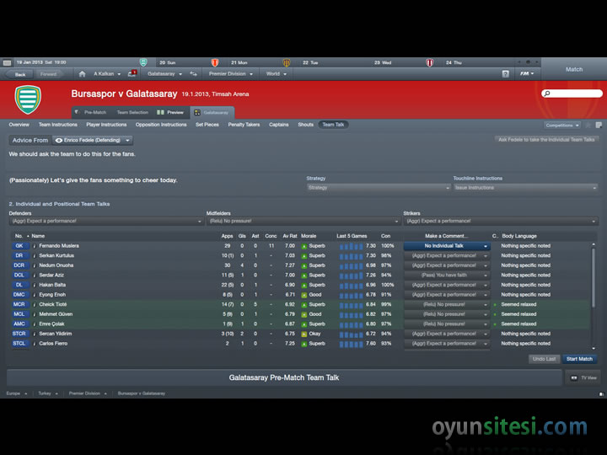Switch to the Team Instructions tab

(57, 125)
